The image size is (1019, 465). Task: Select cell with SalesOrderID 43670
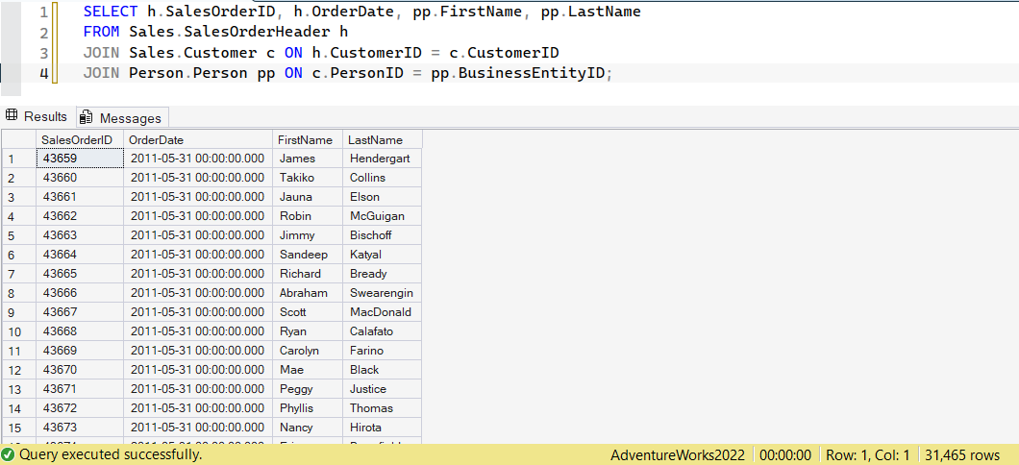(x=80, y=370)
